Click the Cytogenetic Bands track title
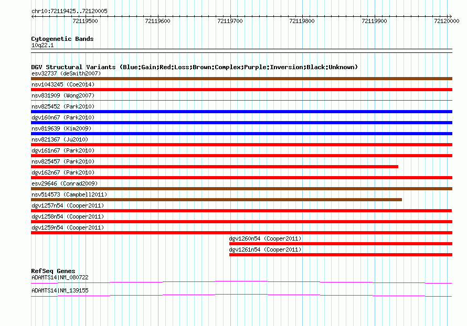Viewport: 467px width, 326px height. tap(62, 39)
